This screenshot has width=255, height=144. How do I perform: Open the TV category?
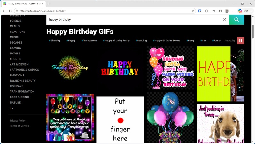click(x=11, y=108)
